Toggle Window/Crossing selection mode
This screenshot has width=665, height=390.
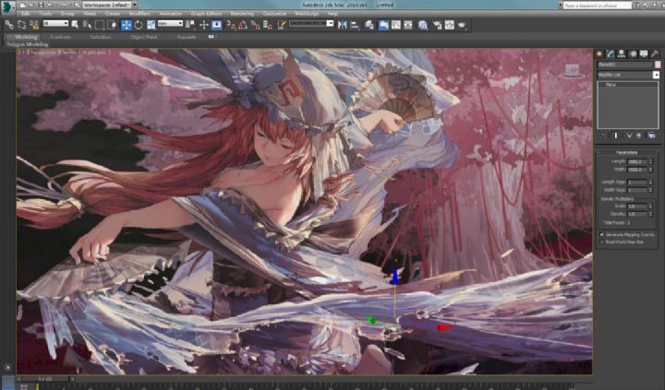(x=112, y=25)
